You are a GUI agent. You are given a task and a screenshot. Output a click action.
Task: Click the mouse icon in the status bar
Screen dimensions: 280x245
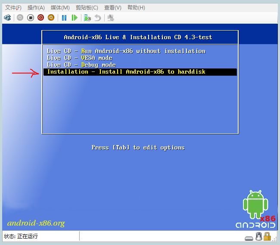click(258, 236)
